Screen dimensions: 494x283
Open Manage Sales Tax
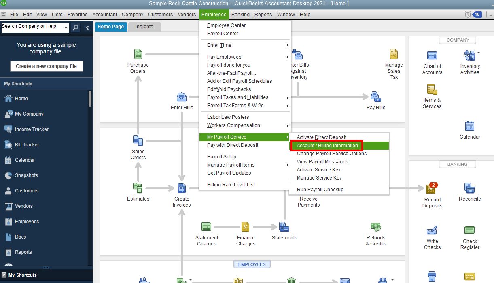coord(394,54)
